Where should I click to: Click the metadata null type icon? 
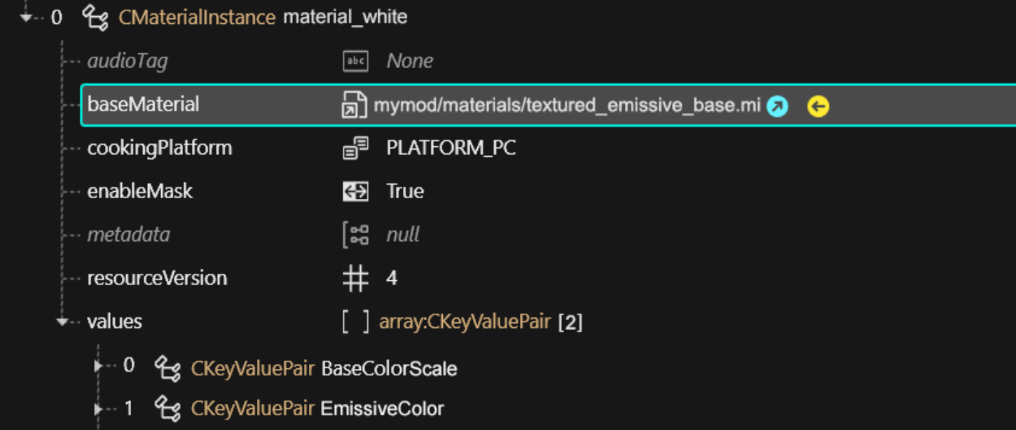pyautogui.click(x=355, y=235)
